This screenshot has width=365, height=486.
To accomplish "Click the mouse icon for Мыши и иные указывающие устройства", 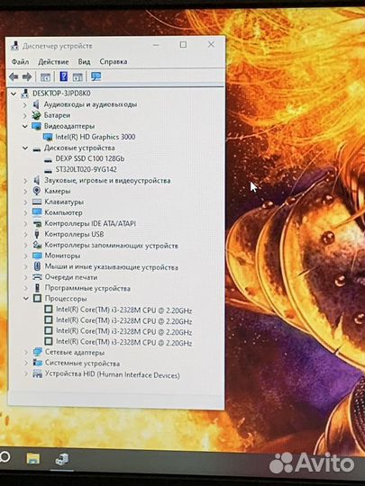I will [37, 266].
